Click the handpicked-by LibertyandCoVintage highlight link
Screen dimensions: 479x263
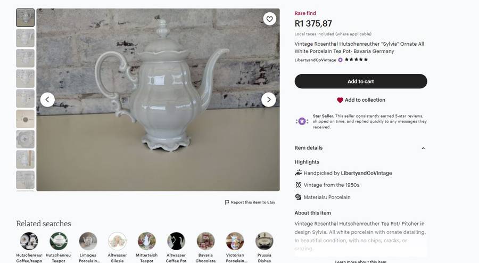point(366,173)
